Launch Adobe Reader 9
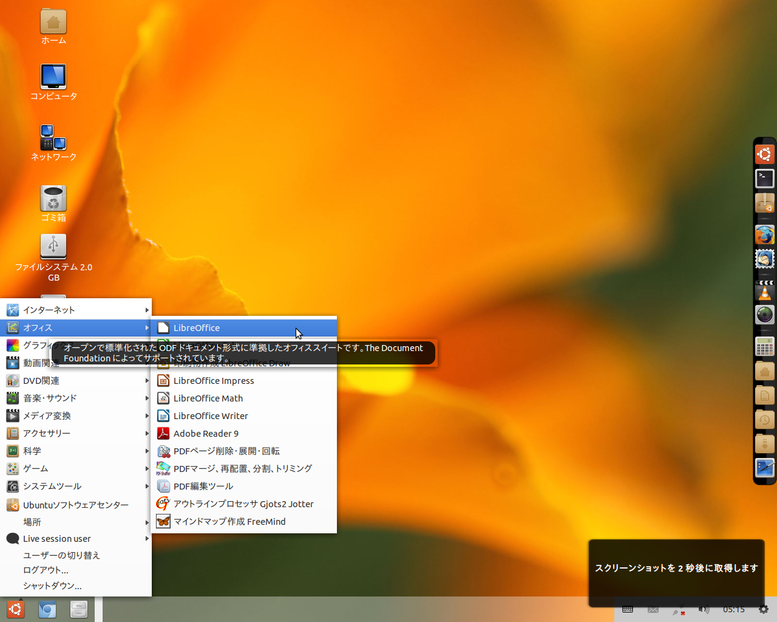Viewport: 777px width, 622px height. (244, 434)
